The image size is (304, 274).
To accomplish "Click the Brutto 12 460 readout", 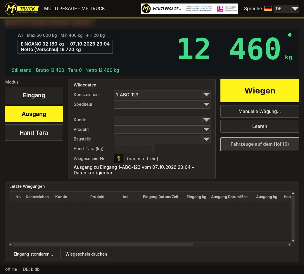I will [x=50, y=70].
